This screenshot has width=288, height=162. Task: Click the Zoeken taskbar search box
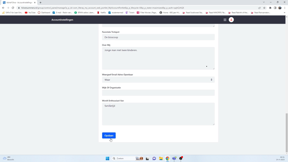click(123, 159)
